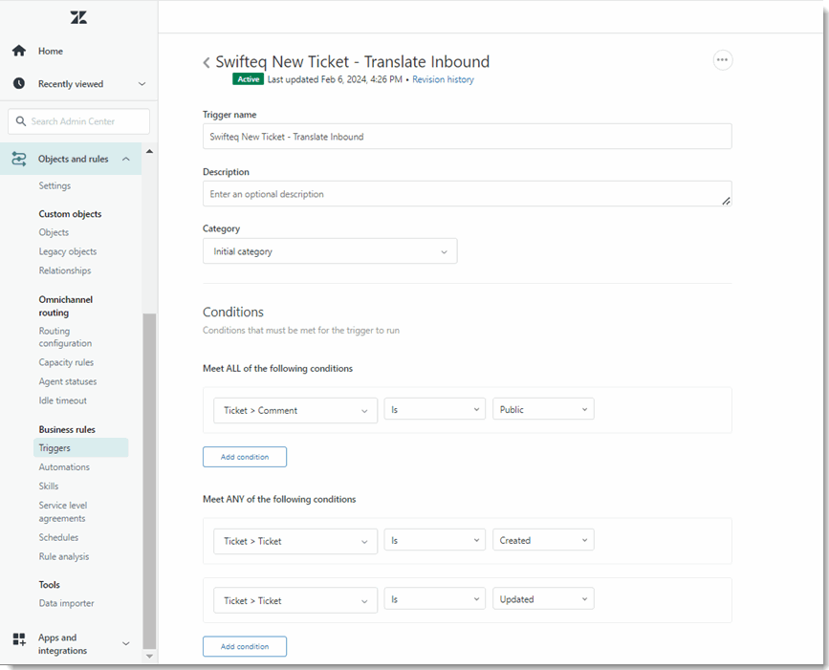Open Service level agreements page
This screenshot has height=670, width=829.
pyautogui.click(x=63, y=512)
